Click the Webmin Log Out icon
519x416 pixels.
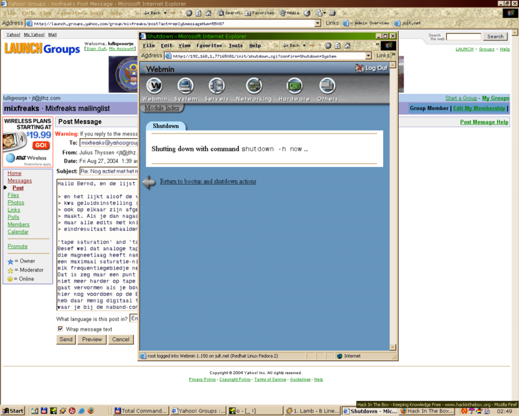360,67
